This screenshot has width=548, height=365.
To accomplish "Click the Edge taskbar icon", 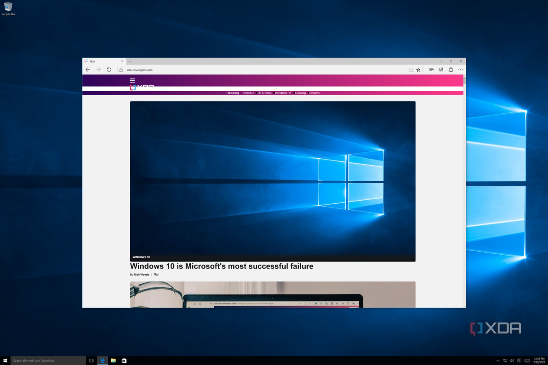I will pos(103,361).
